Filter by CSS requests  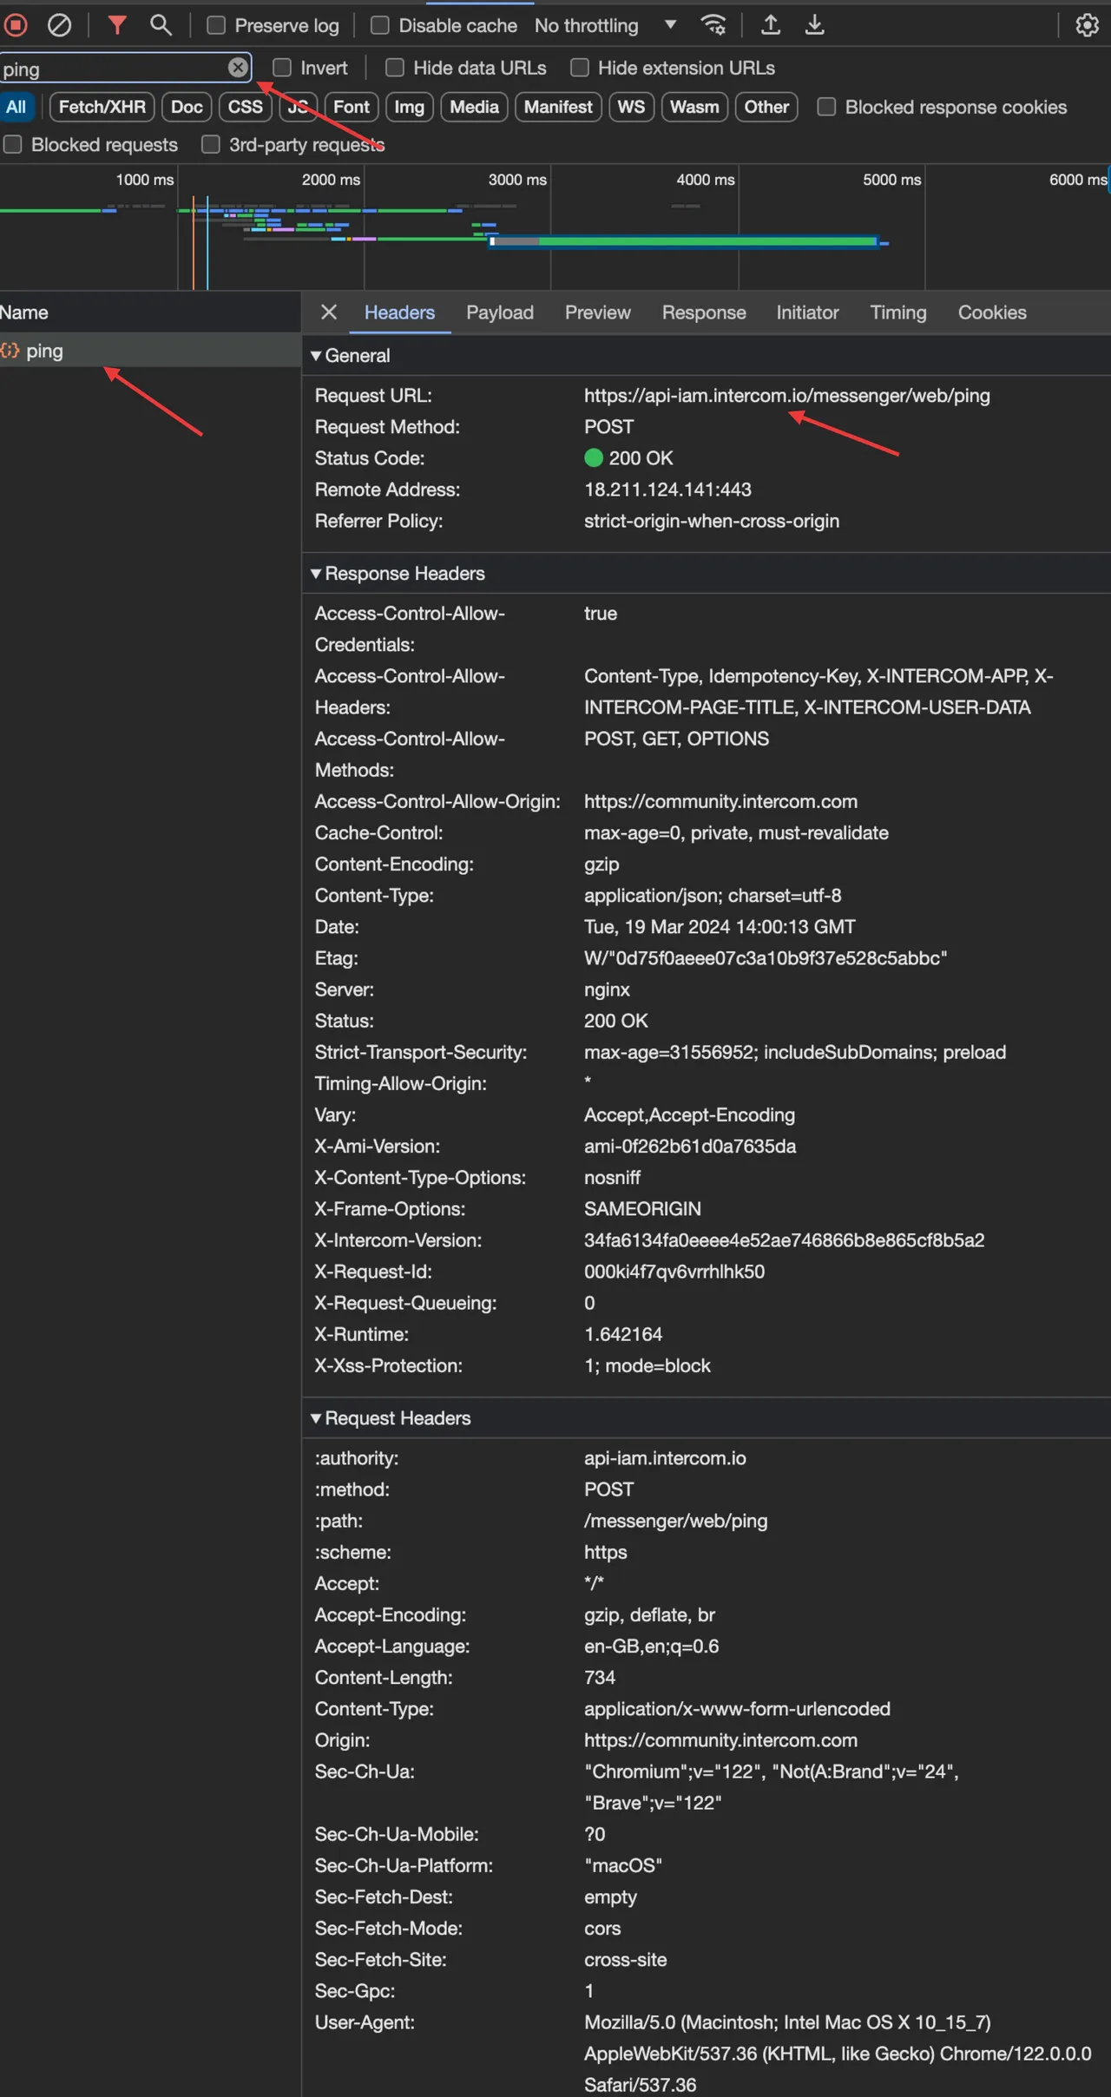click(x=246, y=107)
